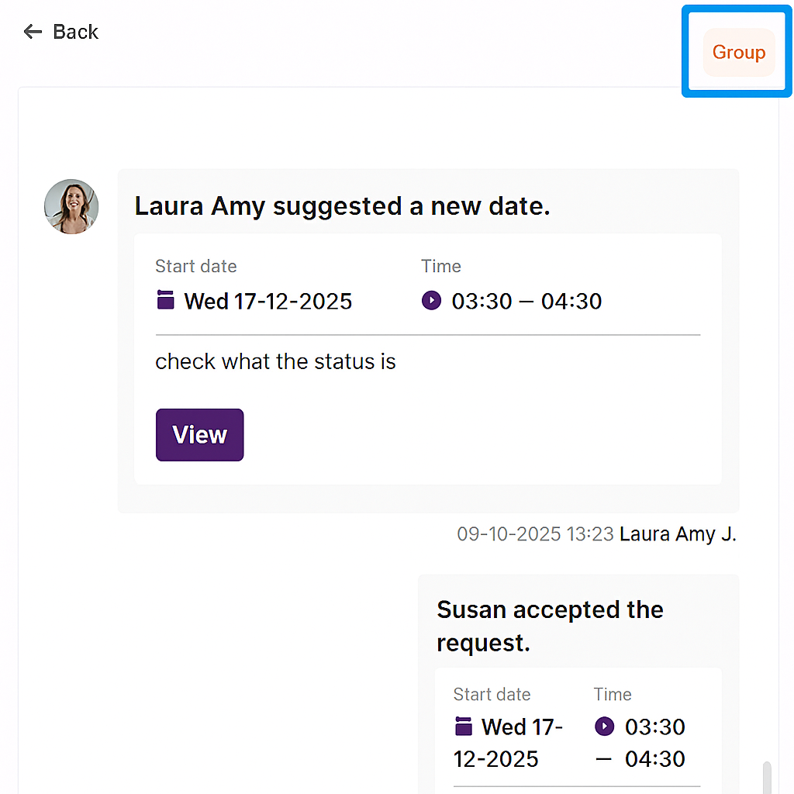Click the vertical scrollbar thumb

coord(767,777)
